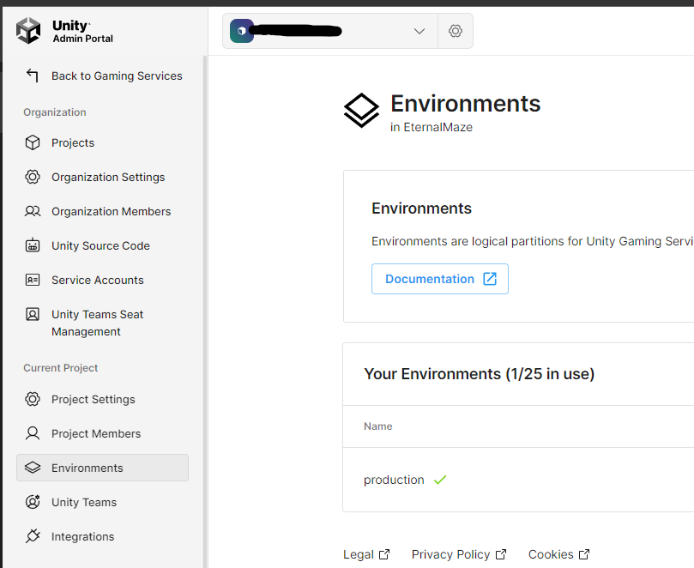Click the green checkmark beside production

point(440,480)
